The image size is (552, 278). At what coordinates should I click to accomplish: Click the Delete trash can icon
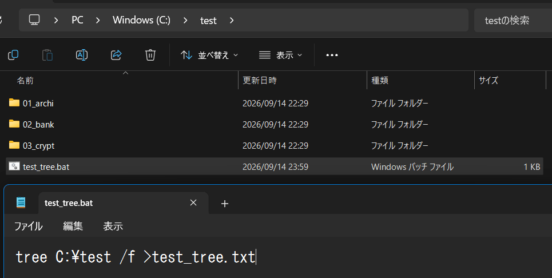(150, 55)
